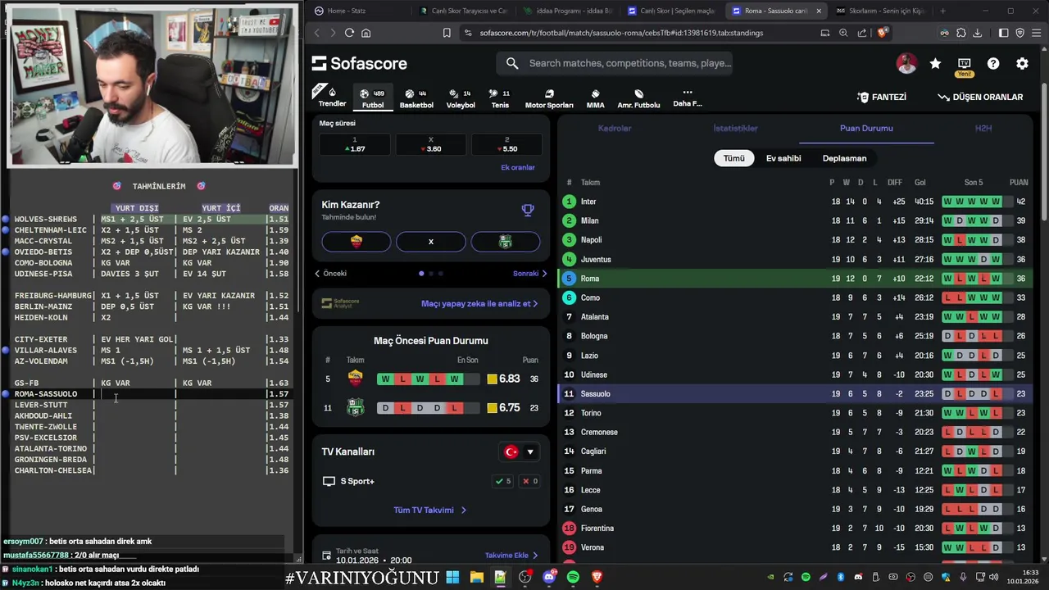Open Discord from the taskbar
Viewport: 1049px width, 590px height.
[549, 577]
